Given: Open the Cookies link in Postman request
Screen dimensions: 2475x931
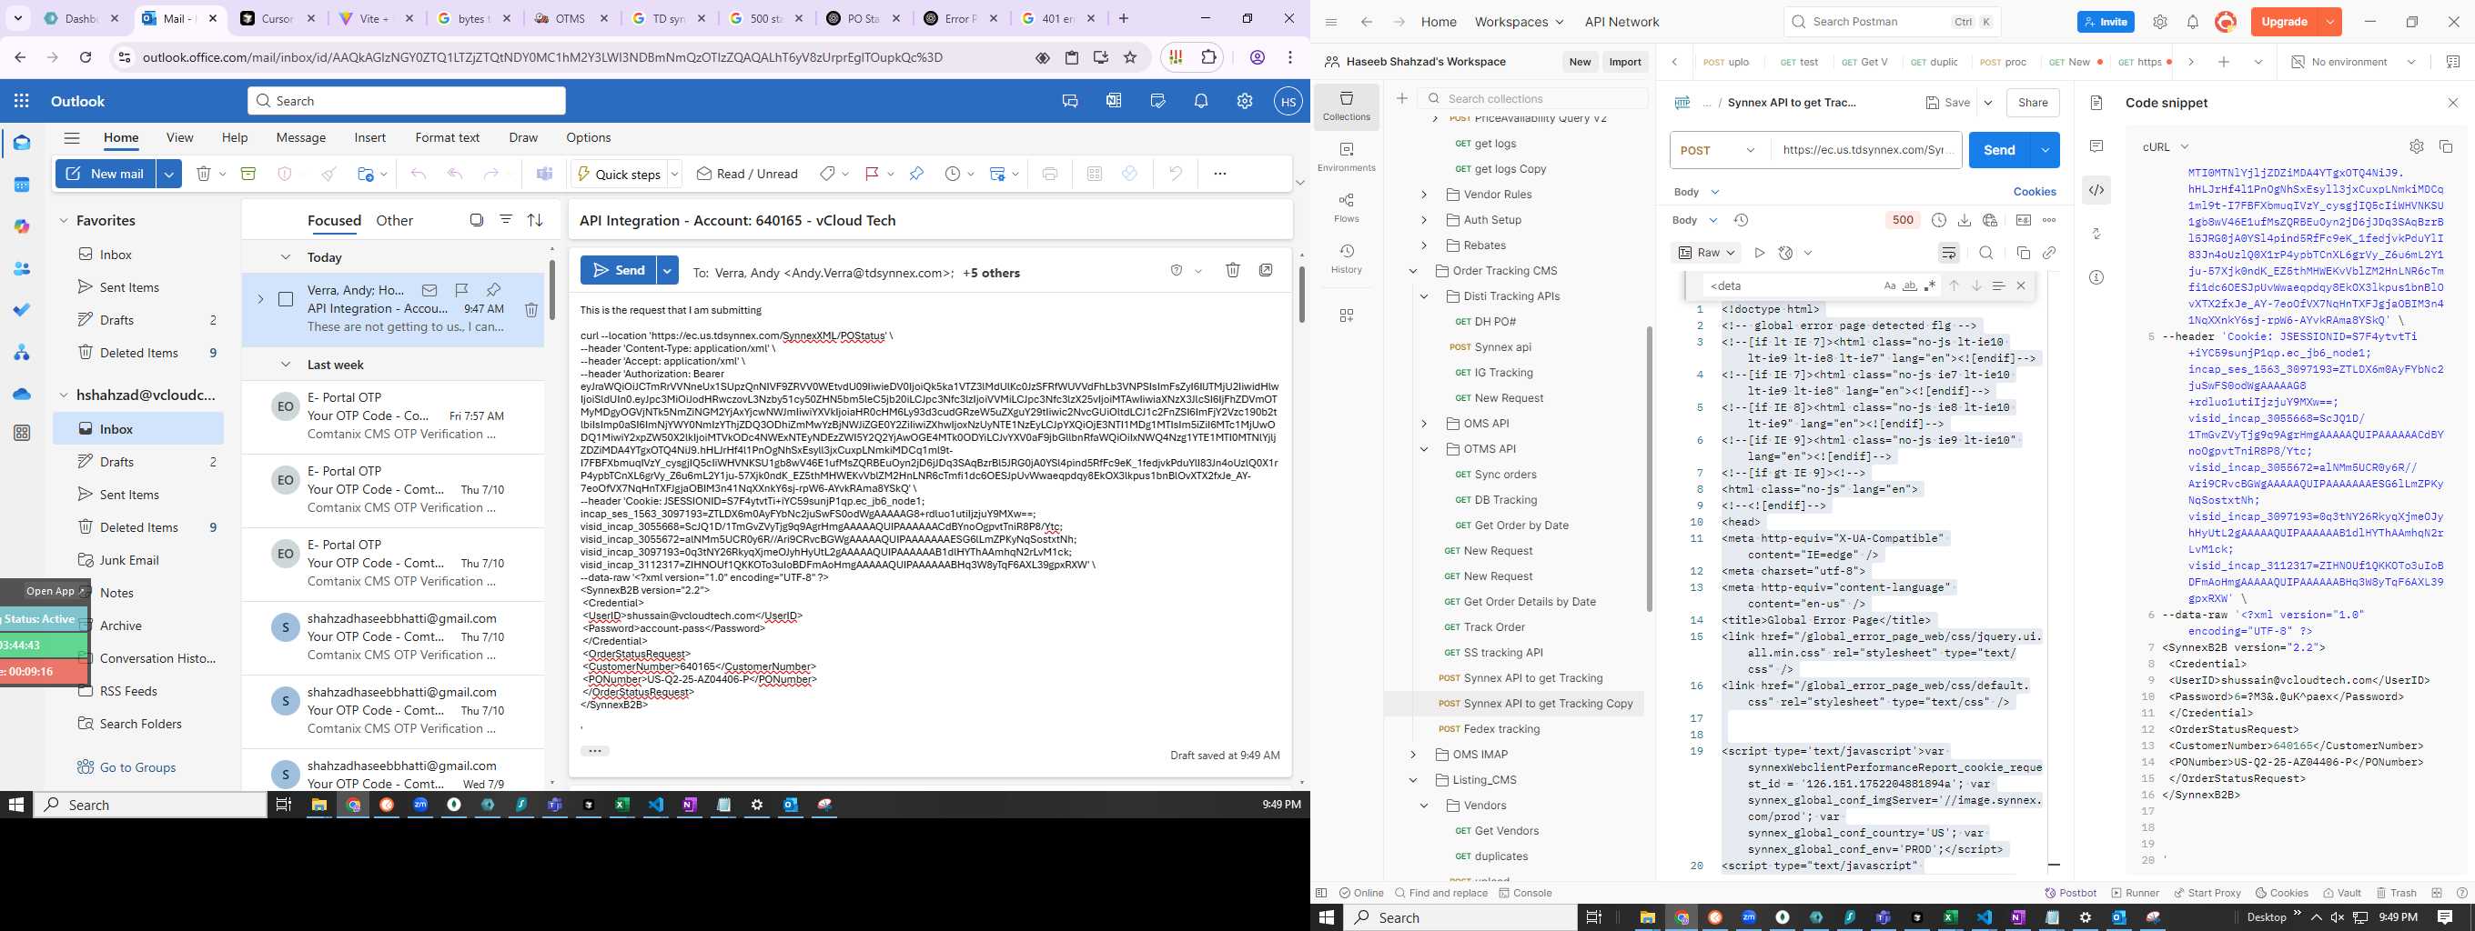Looking at the screenshot, I should coord(2034,192).
